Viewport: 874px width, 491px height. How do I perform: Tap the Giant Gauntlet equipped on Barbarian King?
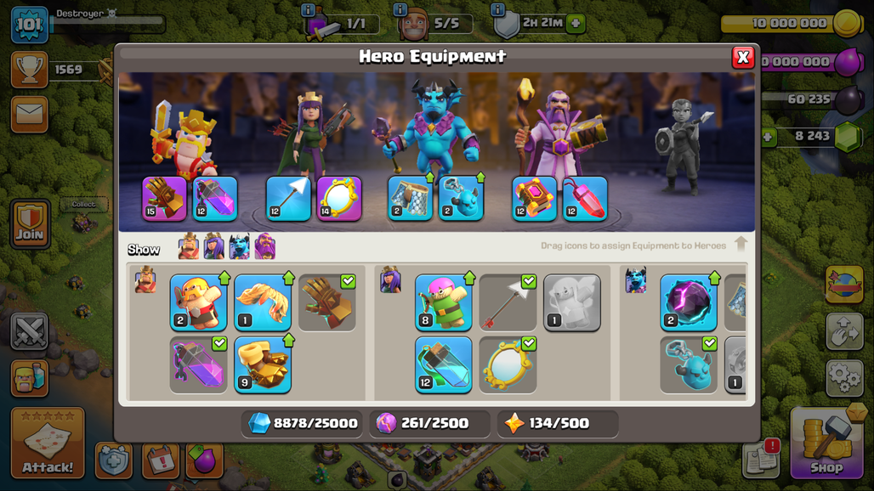[164, 199]
